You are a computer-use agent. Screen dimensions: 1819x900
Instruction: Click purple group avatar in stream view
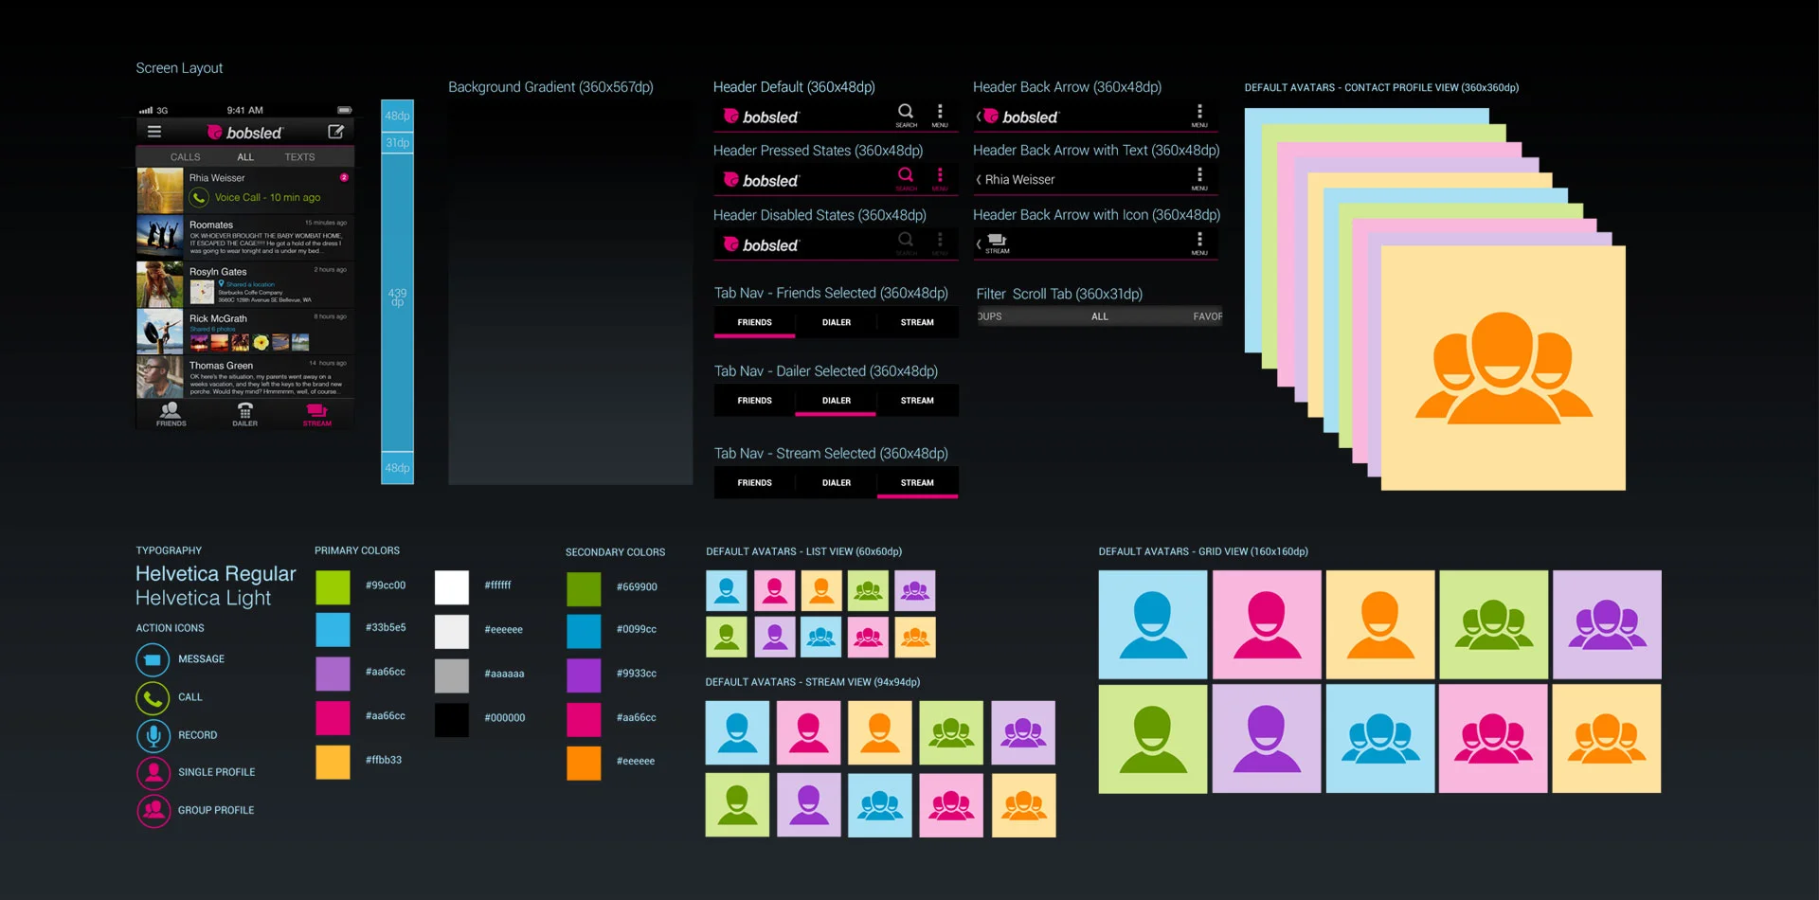[1023, 732]
